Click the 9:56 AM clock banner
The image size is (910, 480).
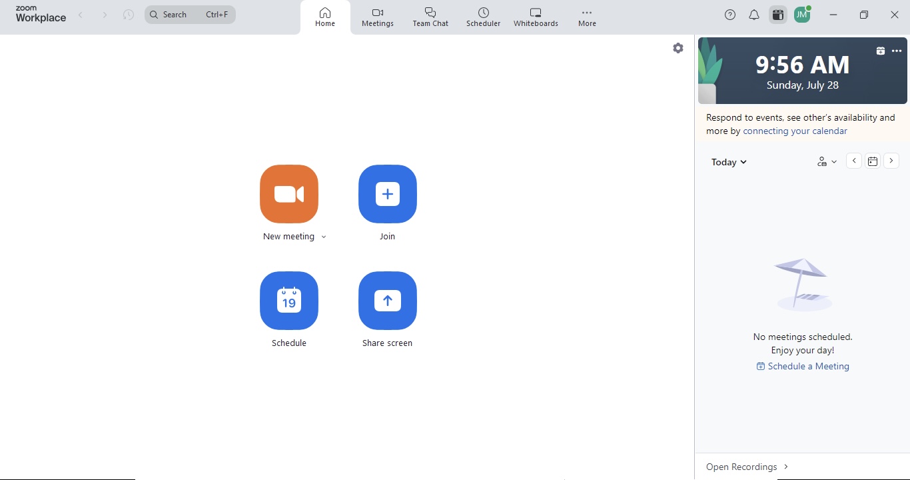click(x=803, y=71)
